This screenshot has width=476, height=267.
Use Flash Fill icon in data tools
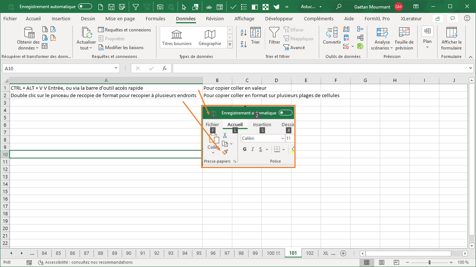click(347, 29)
